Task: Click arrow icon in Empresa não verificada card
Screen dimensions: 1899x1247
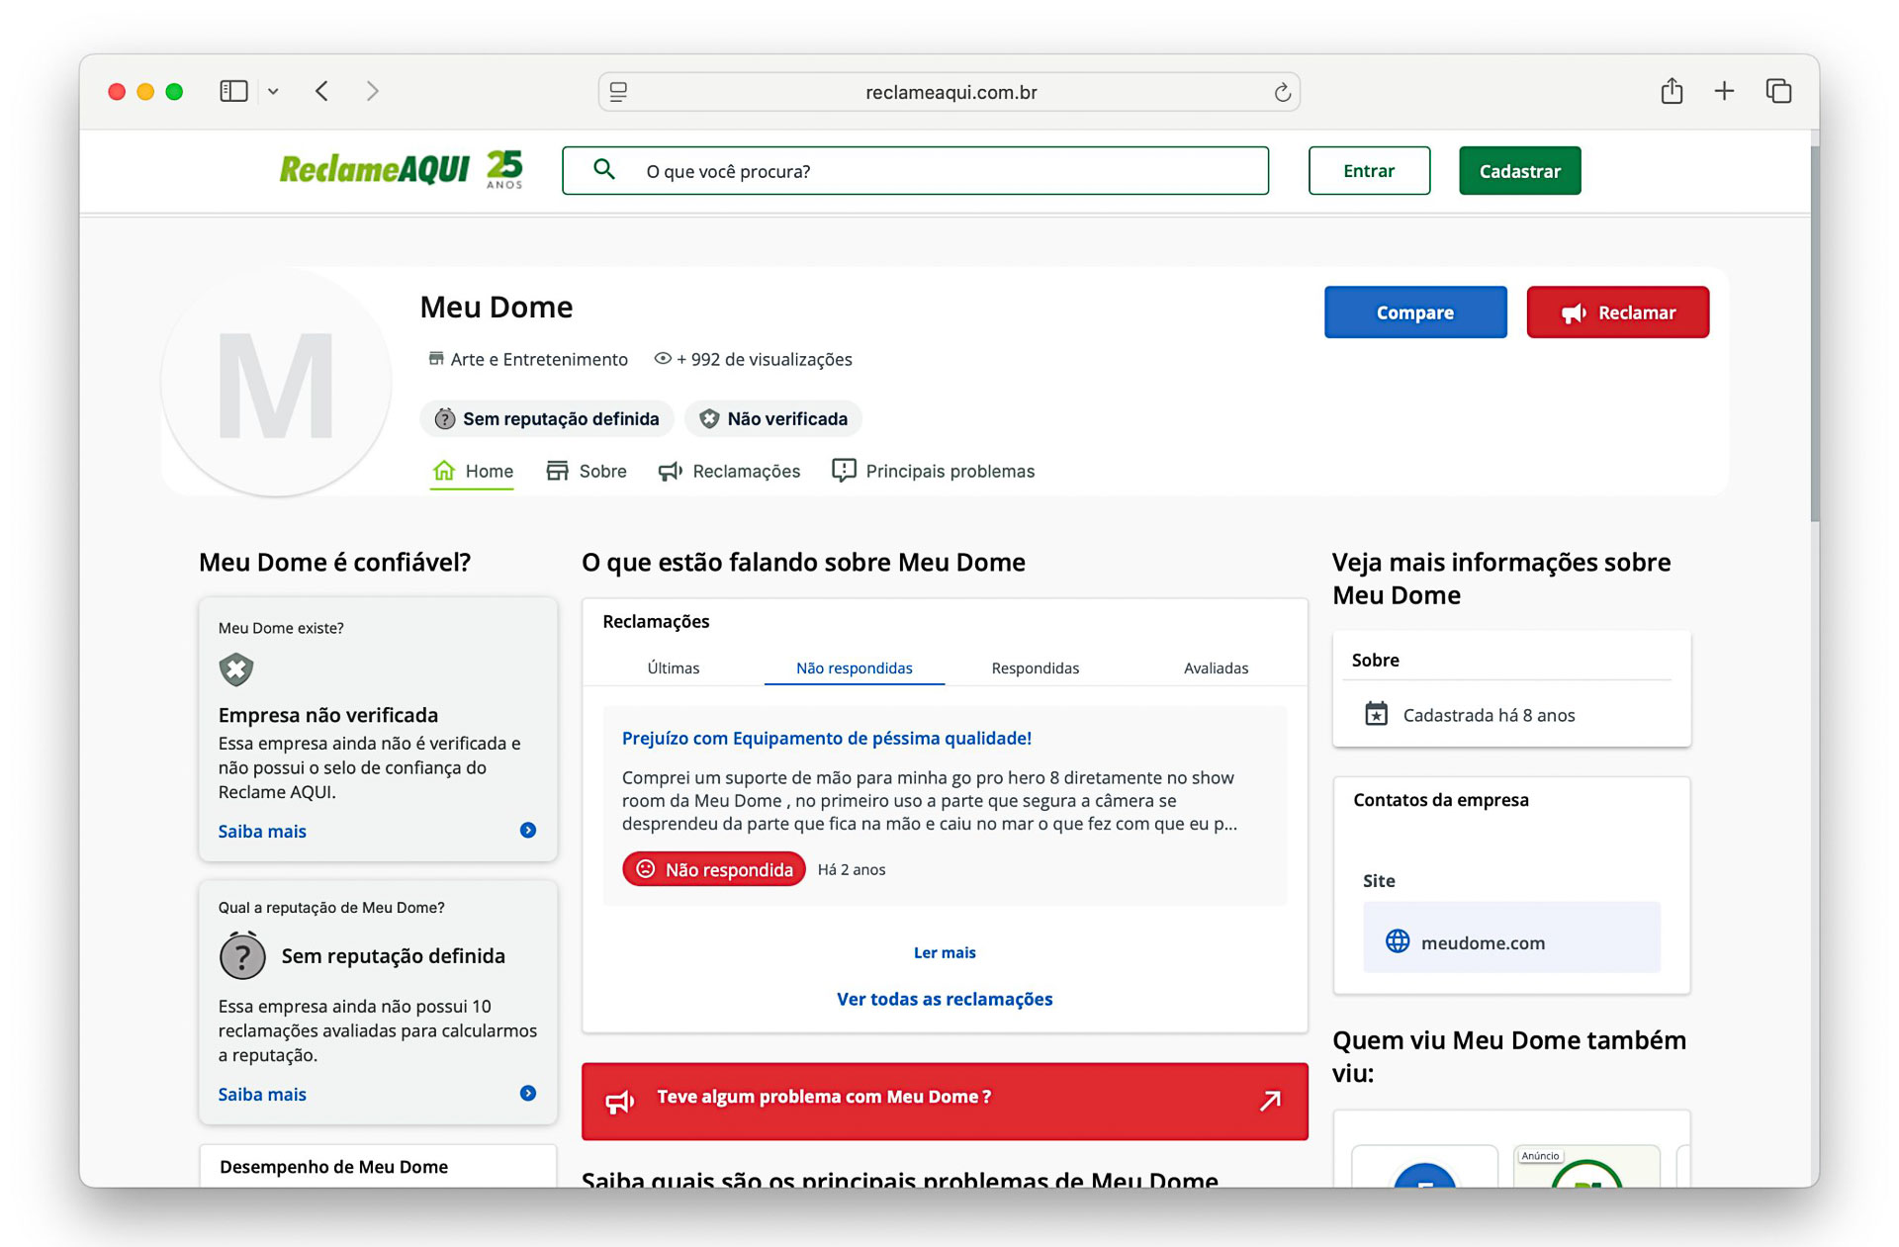Action: [528, 831]
